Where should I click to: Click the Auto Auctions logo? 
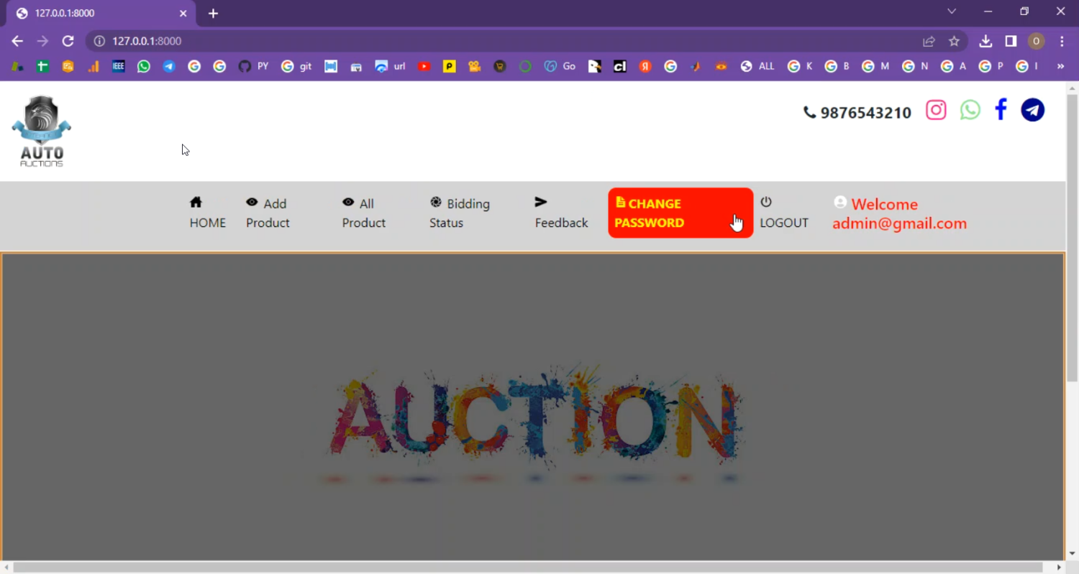[42, 131]
